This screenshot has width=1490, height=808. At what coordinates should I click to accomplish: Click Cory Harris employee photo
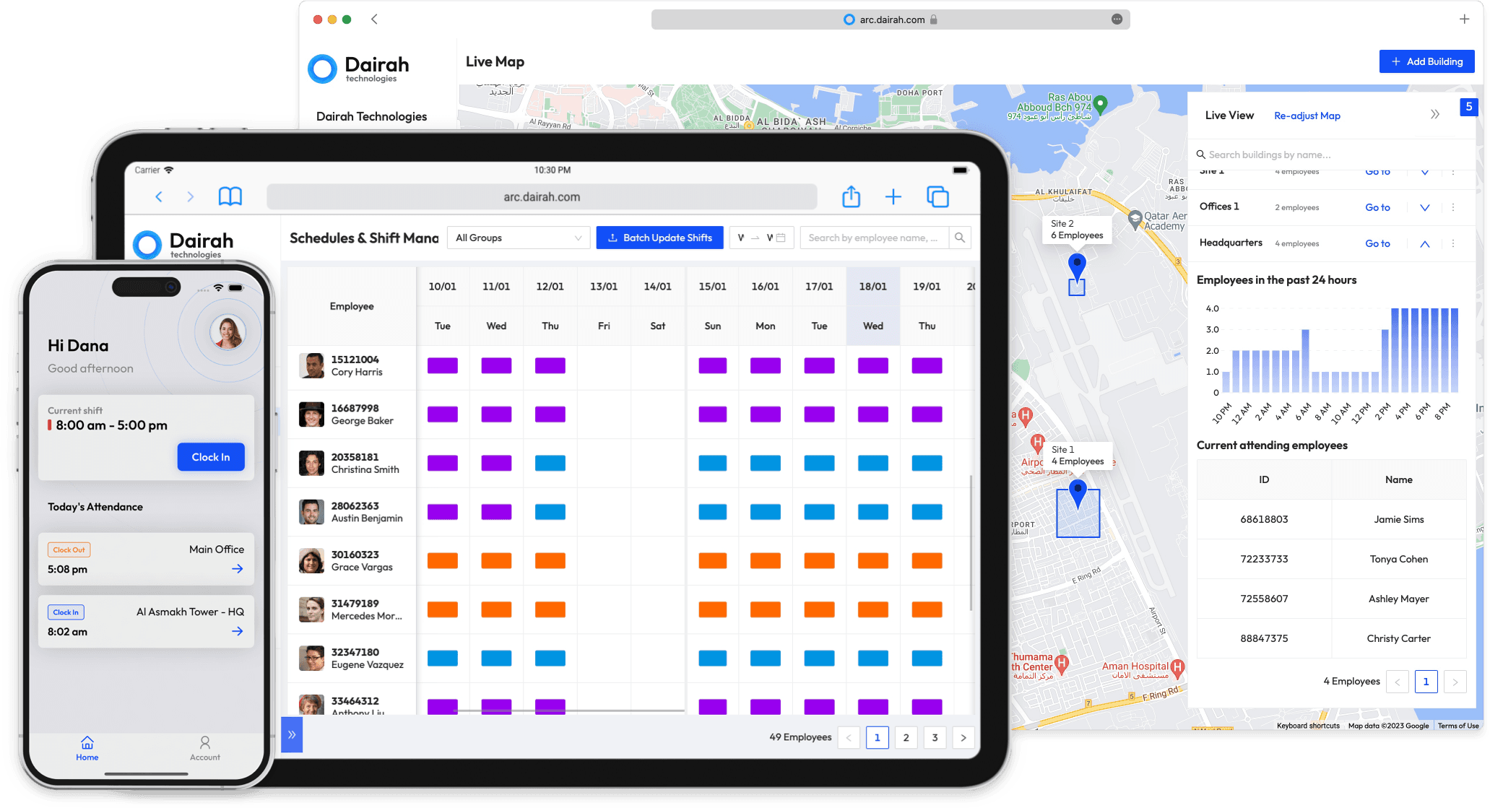pos(311,365)
